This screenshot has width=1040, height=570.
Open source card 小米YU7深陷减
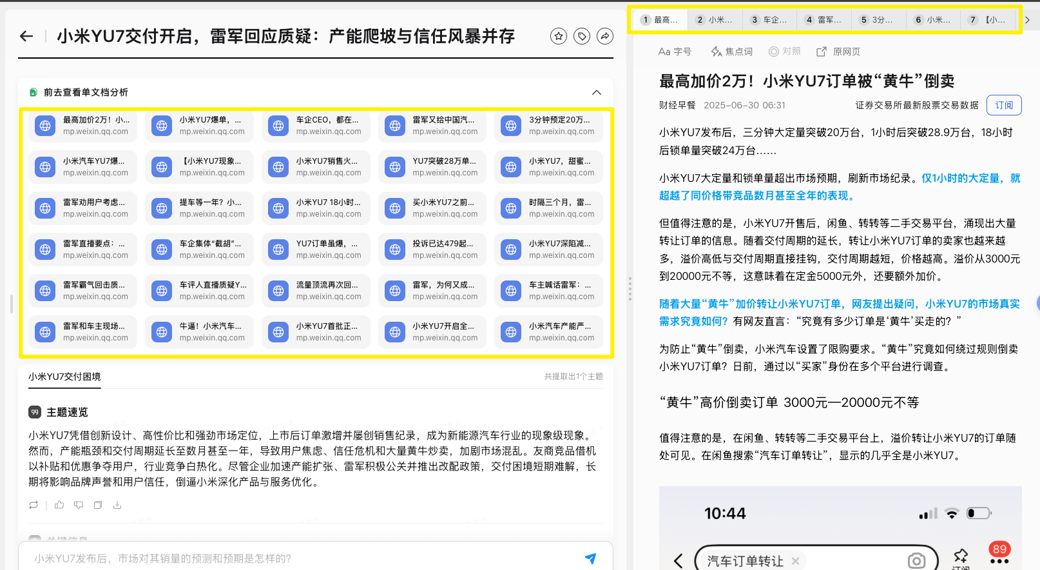click(x=549, y=250)
